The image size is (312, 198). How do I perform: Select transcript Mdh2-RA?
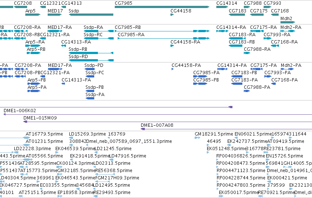pos(288,31)
